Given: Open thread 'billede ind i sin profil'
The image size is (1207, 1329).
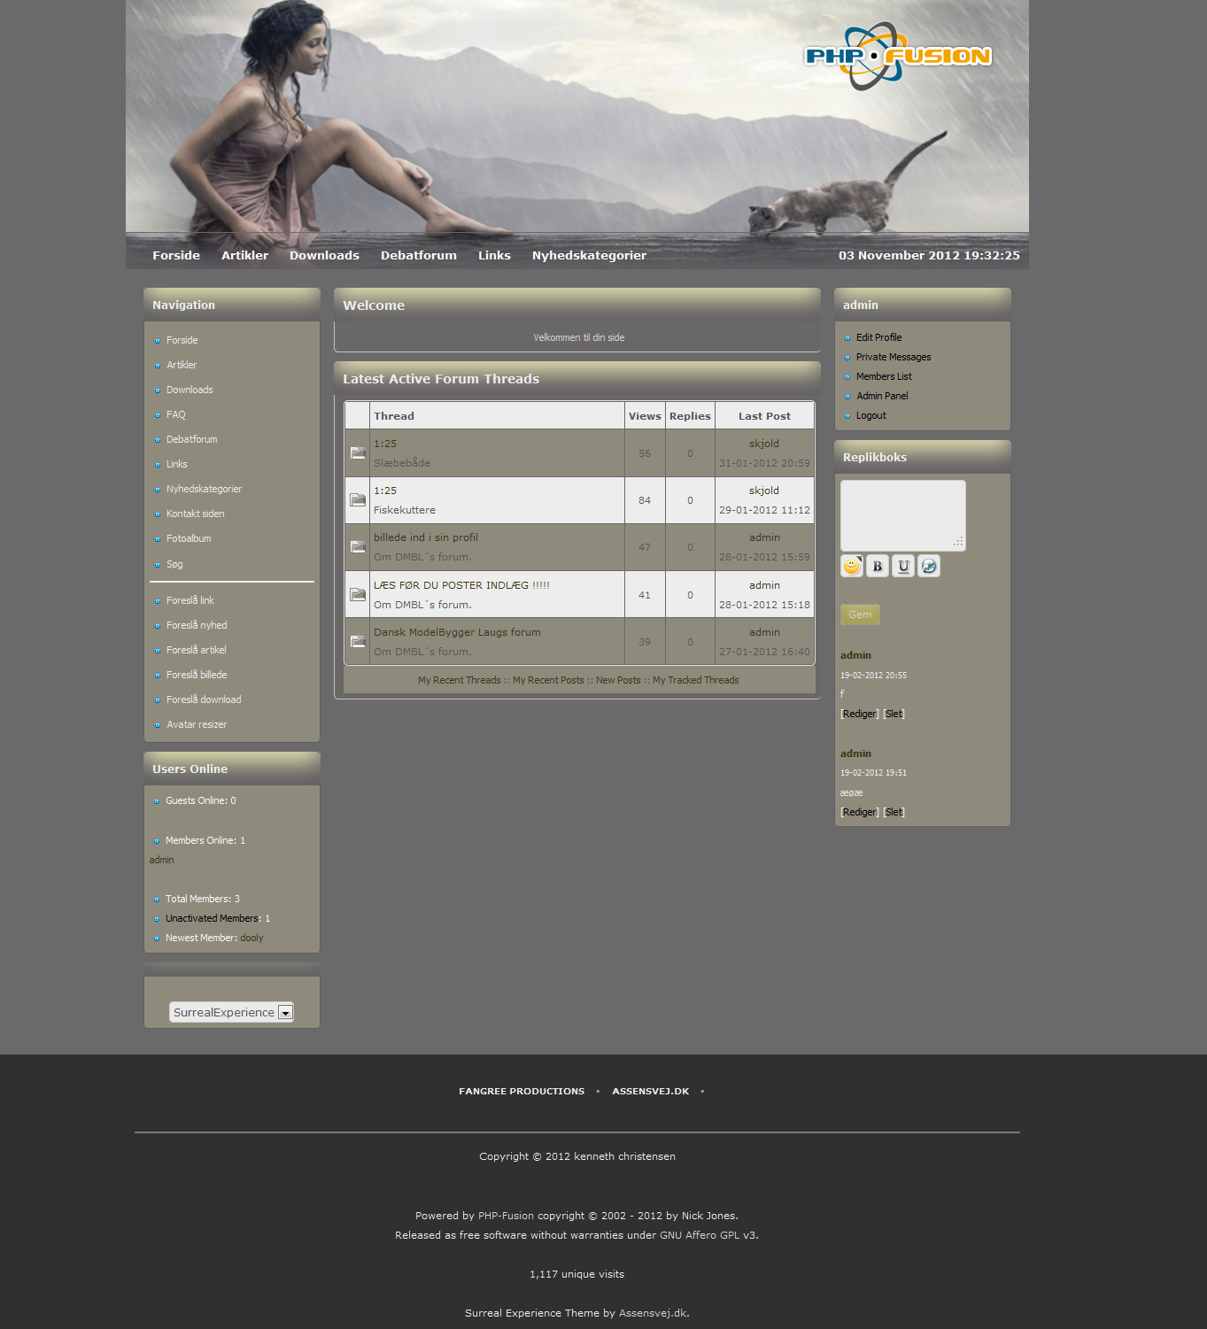Looking at the screenshot, I should click(426, 537).
